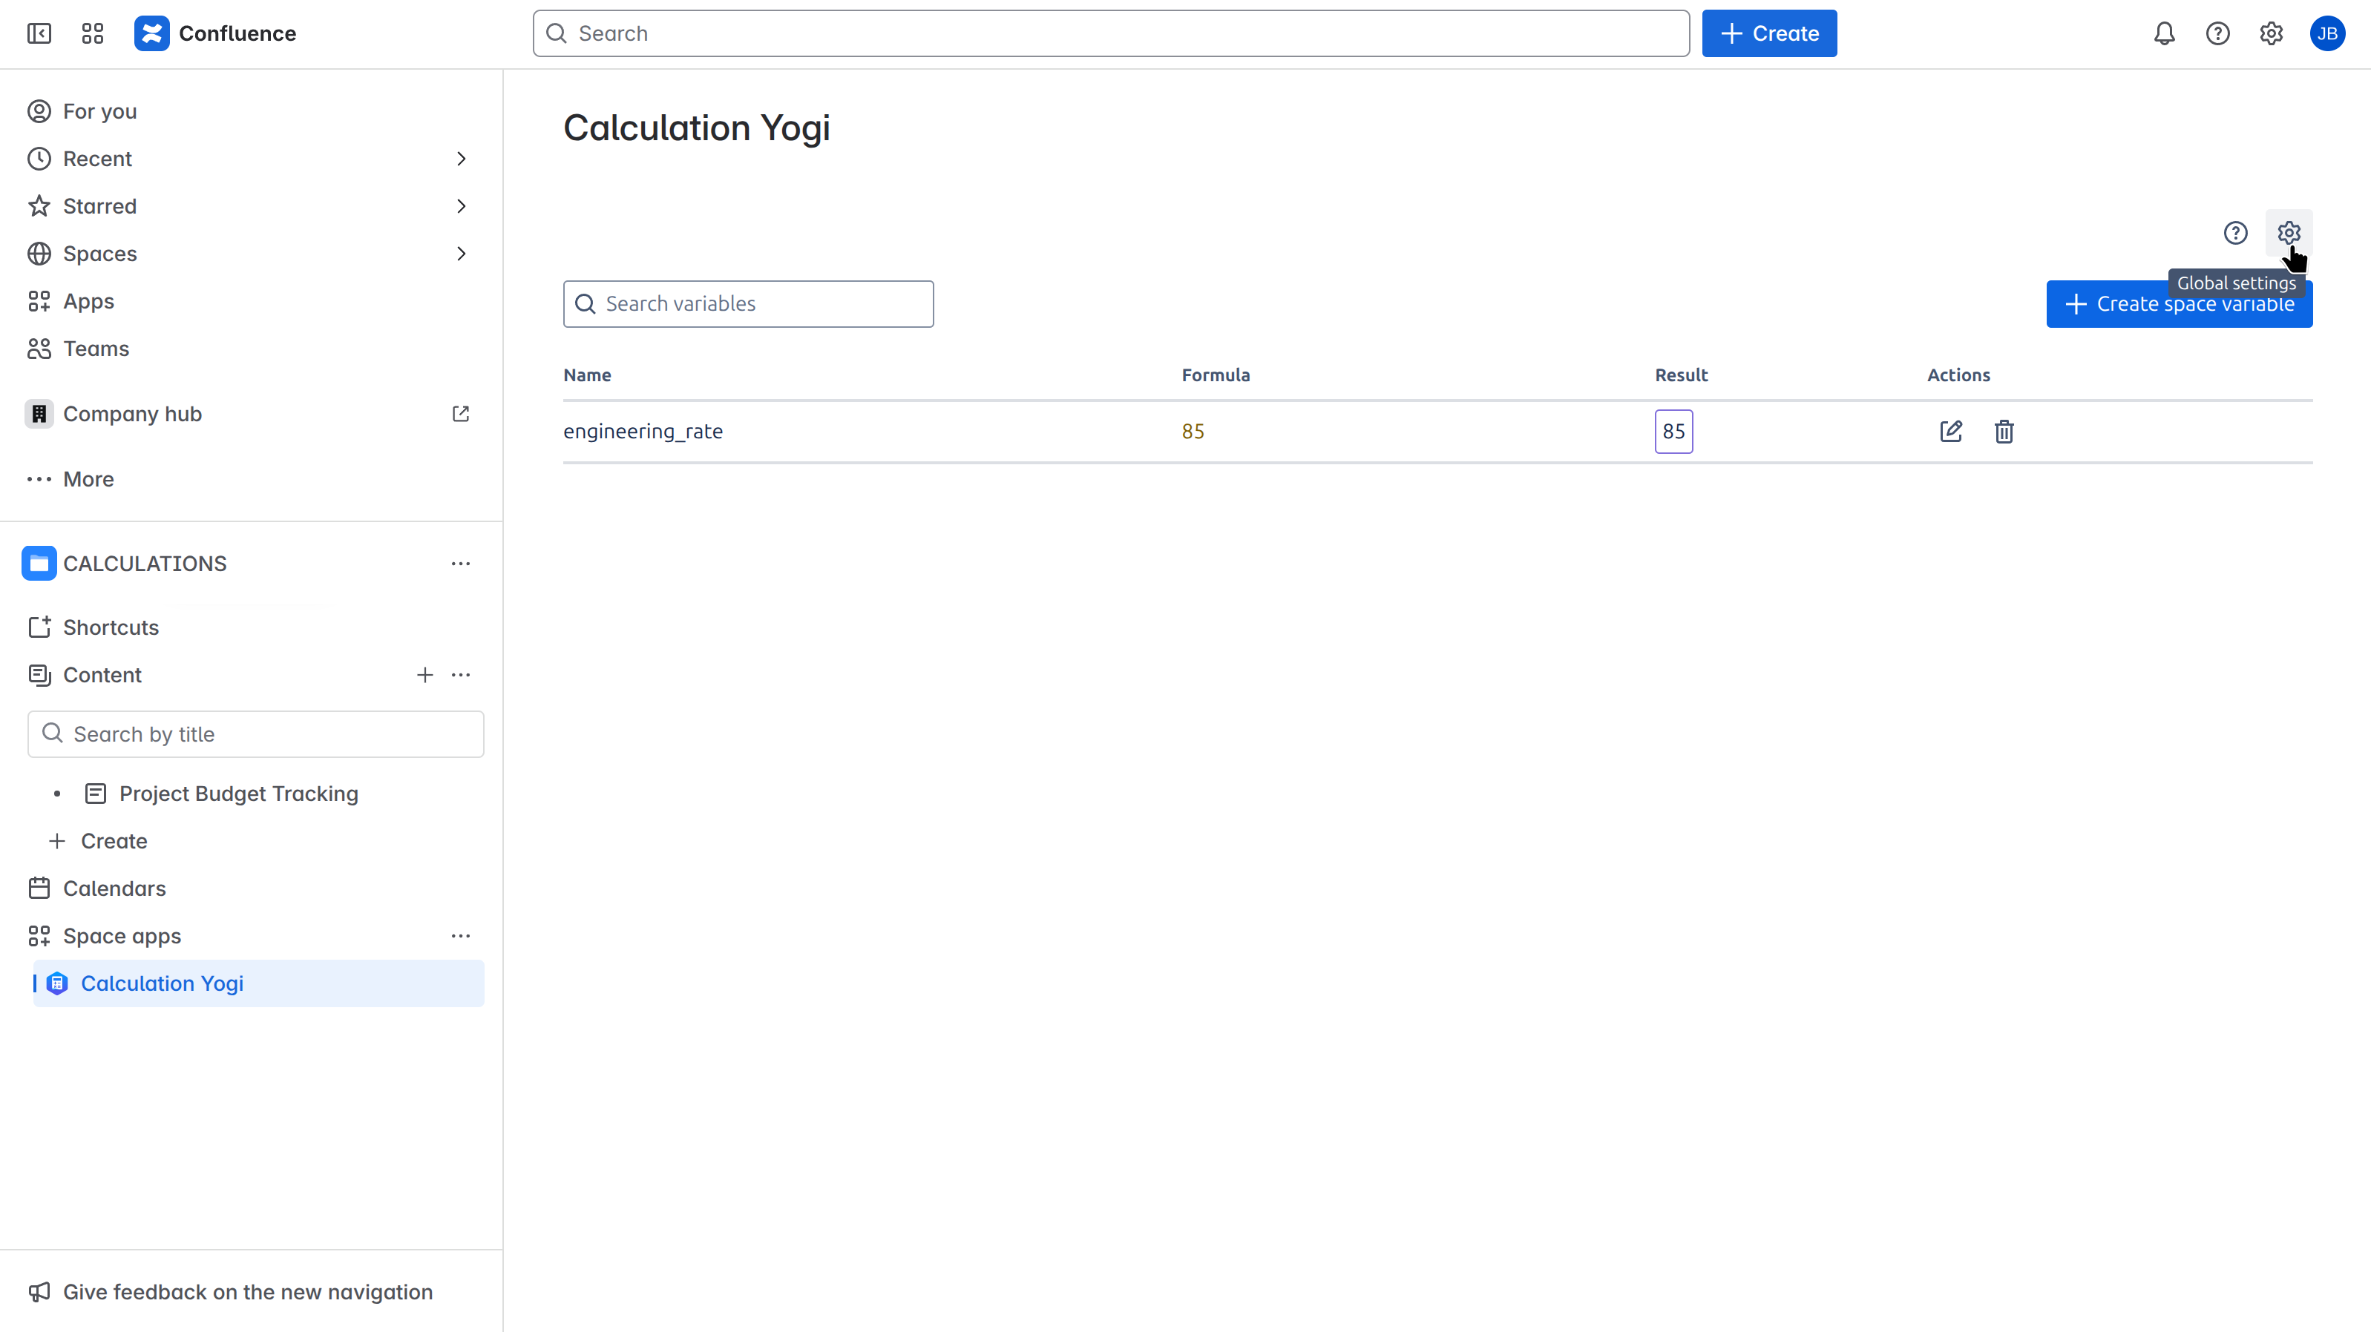Open the Atlassian apps grid icon
The image size is (2371, 1332).
[x=92, y=33]
